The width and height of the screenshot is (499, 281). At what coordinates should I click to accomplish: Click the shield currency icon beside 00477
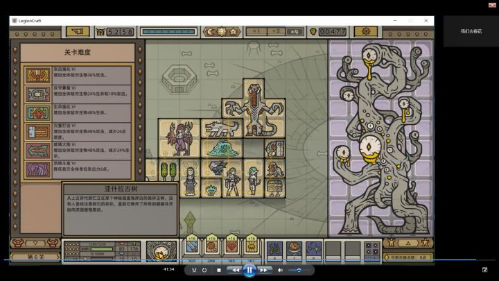pyautogui.click(x=313, y=32)
